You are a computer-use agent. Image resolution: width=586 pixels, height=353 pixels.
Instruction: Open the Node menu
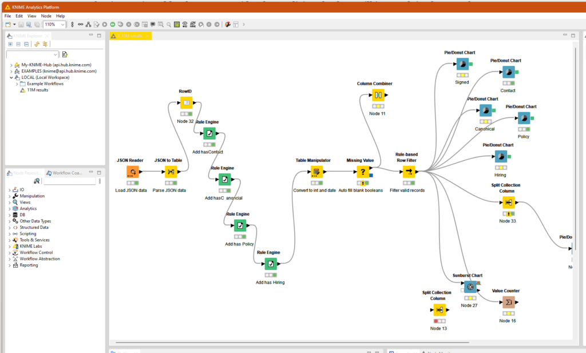[x=46, y=16]
